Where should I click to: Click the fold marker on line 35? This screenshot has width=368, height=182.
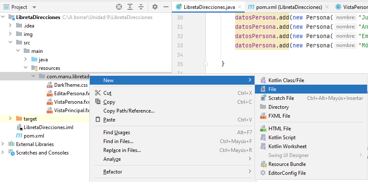click(205, 63)
